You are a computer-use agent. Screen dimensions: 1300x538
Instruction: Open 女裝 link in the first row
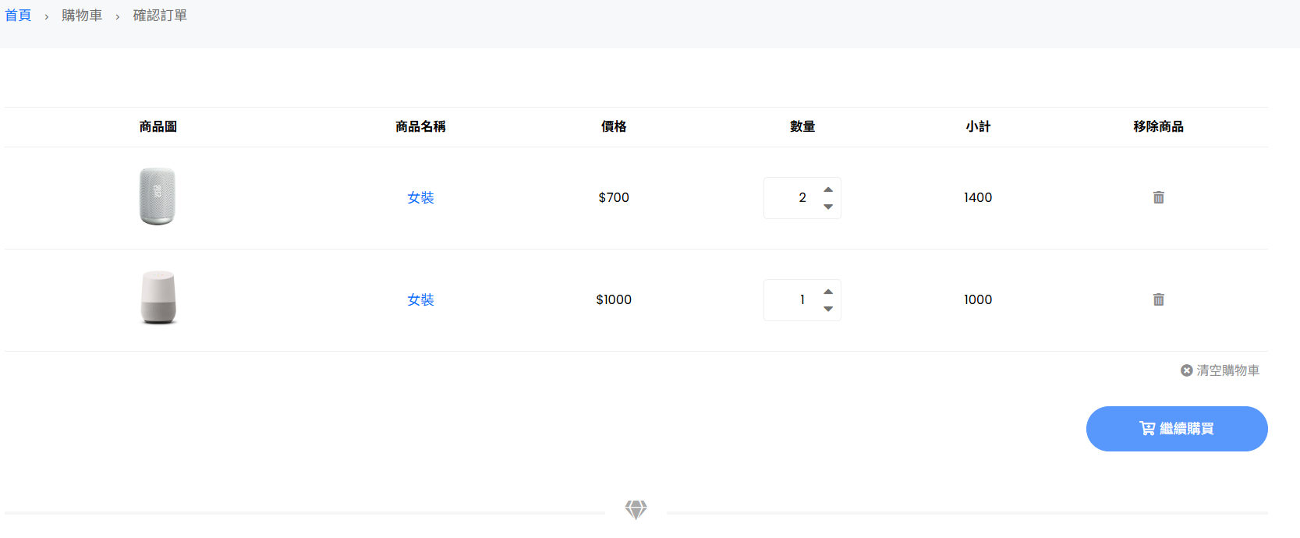point(420,198)
